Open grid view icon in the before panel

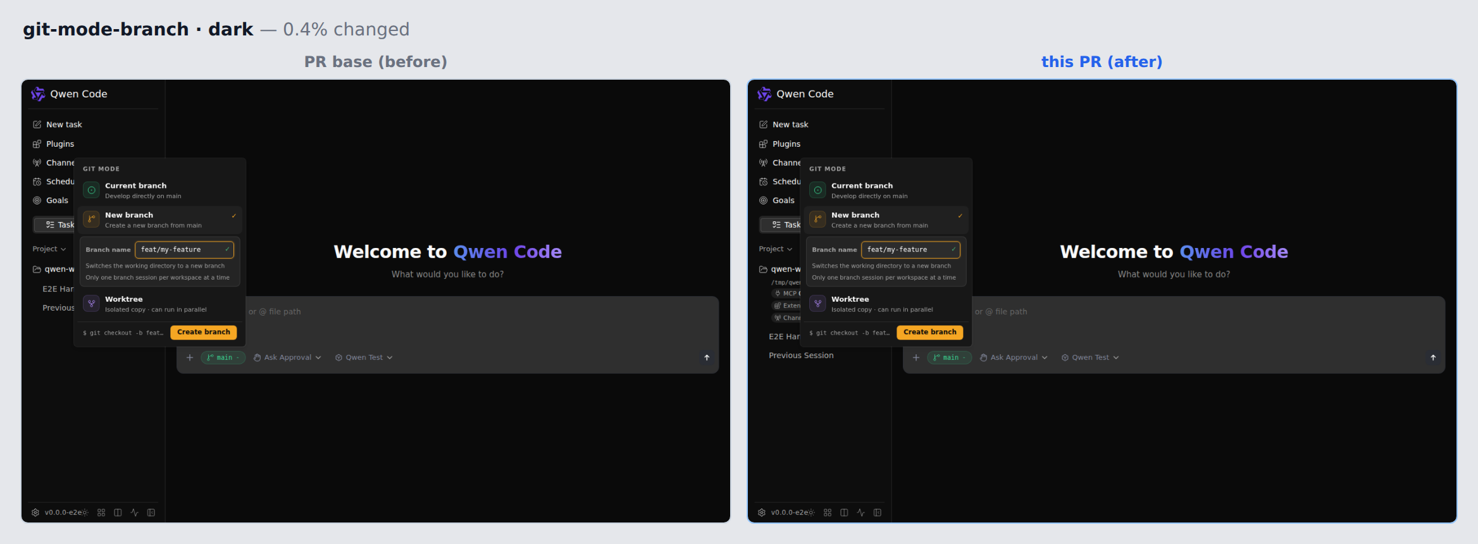101,512
